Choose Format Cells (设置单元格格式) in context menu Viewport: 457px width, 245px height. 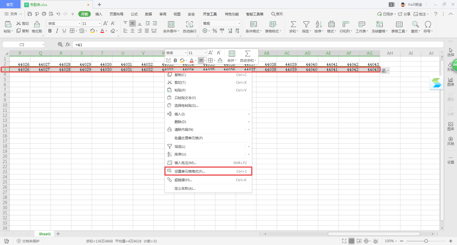click(190, 171)
